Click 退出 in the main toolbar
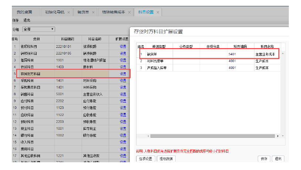The image size is (301, 170). (x=27, y=20)
